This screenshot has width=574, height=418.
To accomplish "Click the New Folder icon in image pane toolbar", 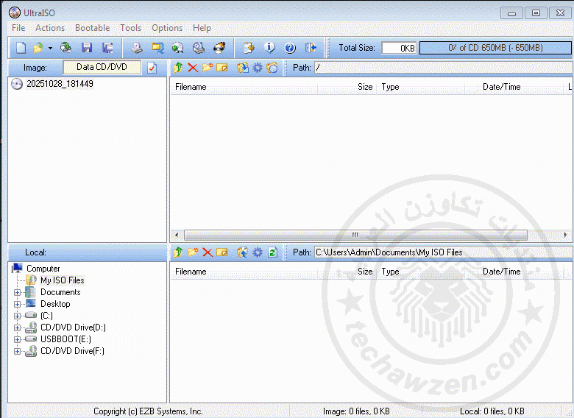I will 208,68.
